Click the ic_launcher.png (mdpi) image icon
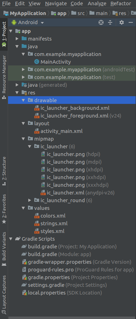 (43, 162)
